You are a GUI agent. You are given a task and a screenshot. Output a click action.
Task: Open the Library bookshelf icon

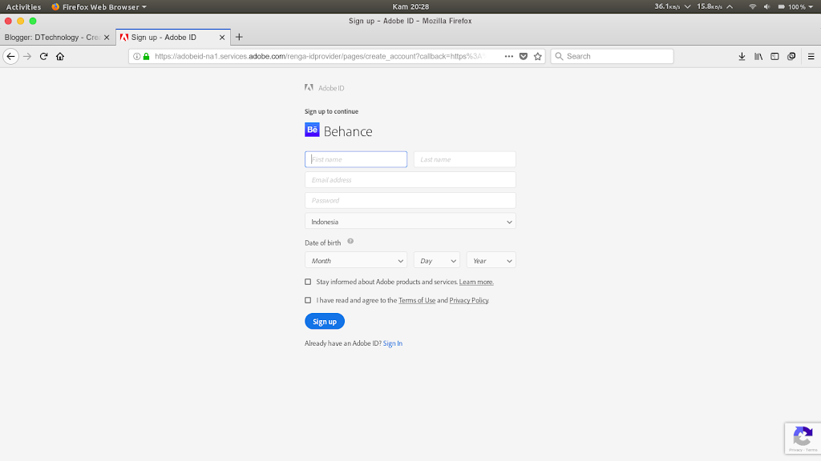(758, 56)
